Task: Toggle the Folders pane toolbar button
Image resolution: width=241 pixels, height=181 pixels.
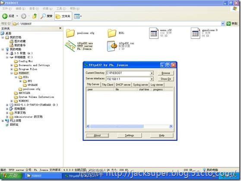Action: (x=63, y=16)
